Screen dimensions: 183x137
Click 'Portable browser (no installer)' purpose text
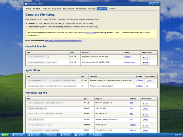pos(101,86)
